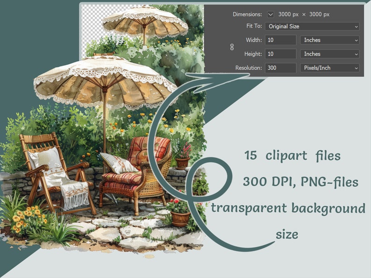
Task: Open the Fit To Original Size dropdown
Action: pyautogui.click(x=312, y=26)
